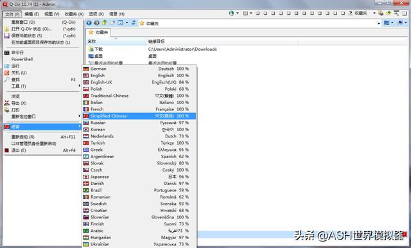The width and height of the screenshot is (411, 248).
Task: Select Turkish language option
Action: pyautogui.click(x=139, y=143)
